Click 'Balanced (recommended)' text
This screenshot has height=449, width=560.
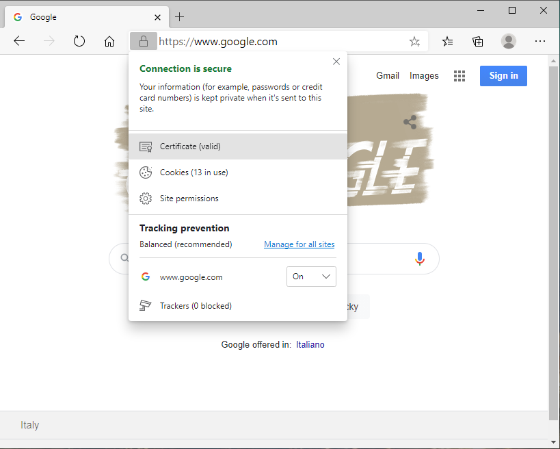pos(186,244)
